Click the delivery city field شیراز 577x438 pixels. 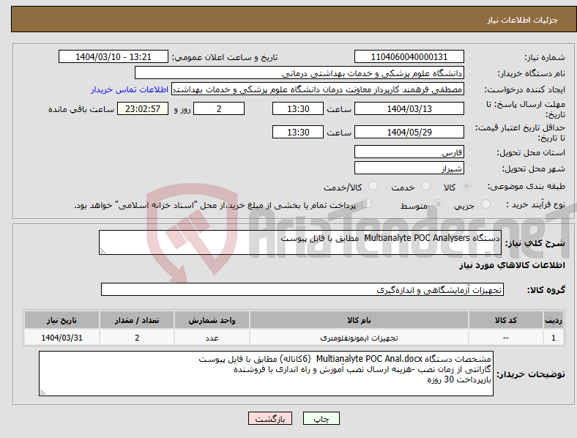pos(409,168)
